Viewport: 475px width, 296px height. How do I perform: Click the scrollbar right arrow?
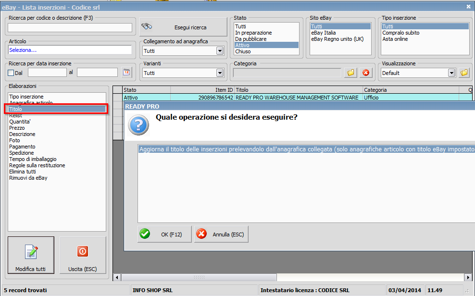(468, 277)
